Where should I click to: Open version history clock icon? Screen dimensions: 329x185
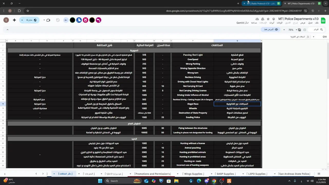pos(58,20)
